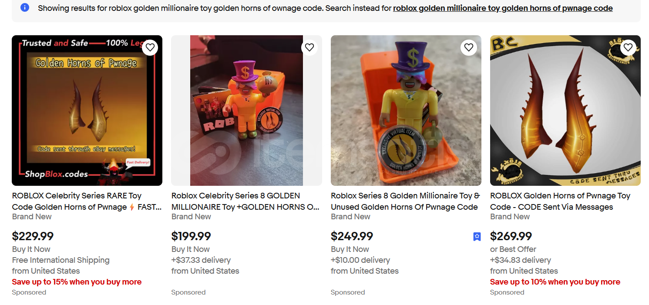Image resolution: width=649 pixels, height=305 pixels.
Task: Watch the $269.99 Golden Horns listing
Action: 628,47
